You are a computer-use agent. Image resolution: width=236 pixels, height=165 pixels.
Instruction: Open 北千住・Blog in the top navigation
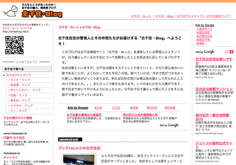click(164, 16)
